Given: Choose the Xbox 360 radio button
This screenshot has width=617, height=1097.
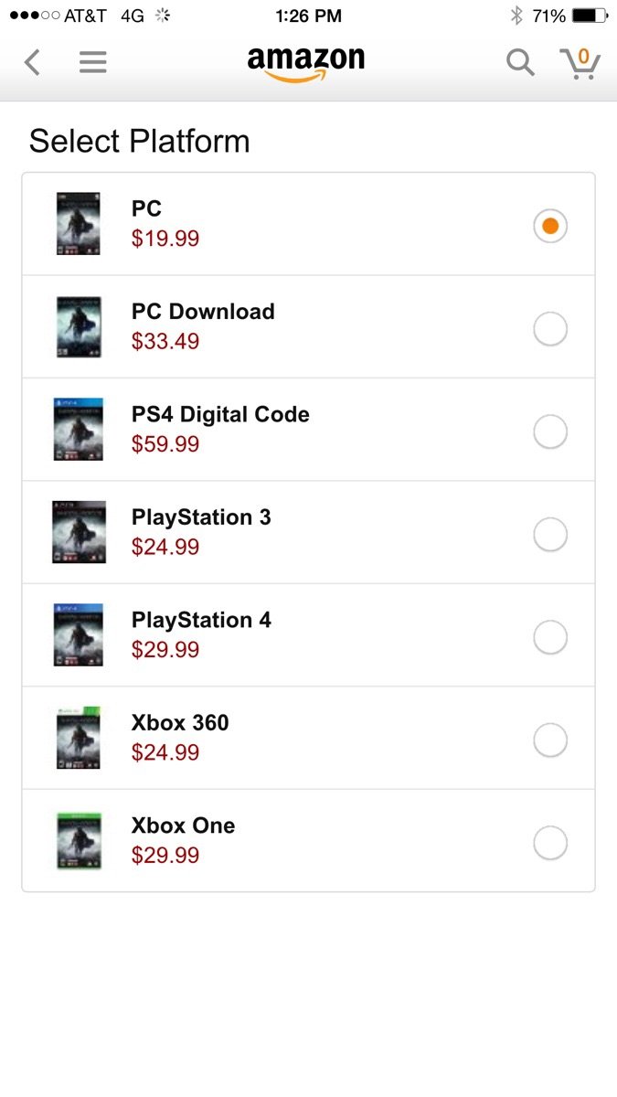Looking at the screenshot, I should click(549, 740).
